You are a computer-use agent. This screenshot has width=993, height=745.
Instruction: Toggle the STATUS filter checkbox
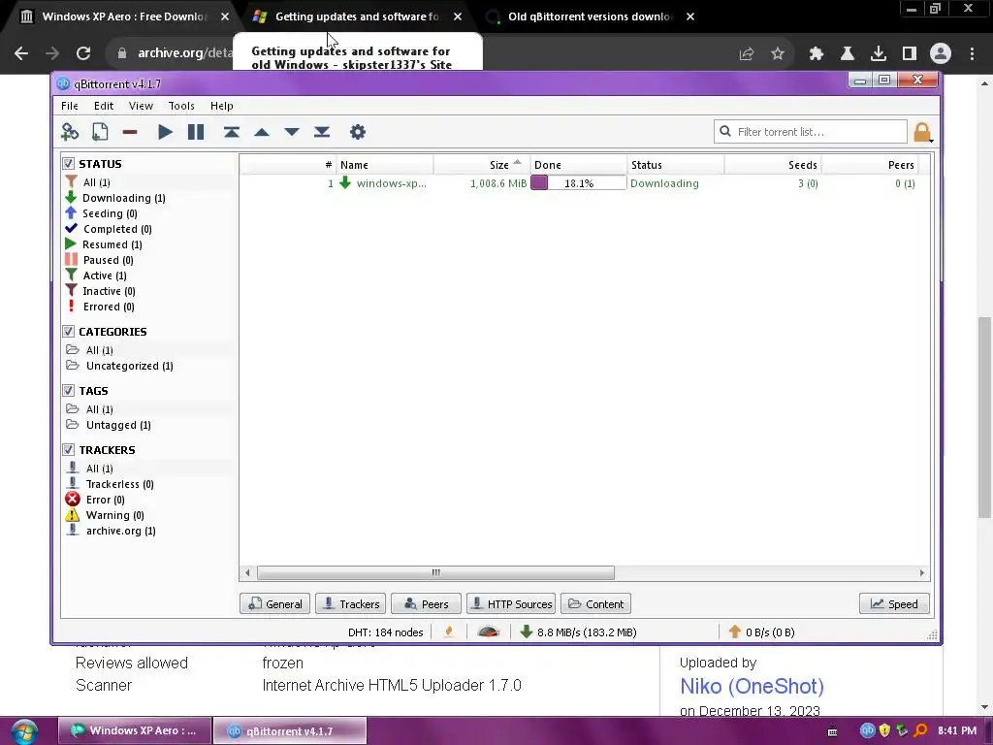(x=69, y=163)
